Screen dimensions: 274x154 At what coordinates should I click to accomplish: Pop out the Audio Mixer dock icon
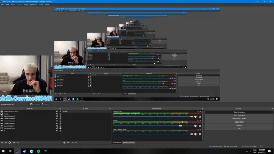(x=202, y=108)
